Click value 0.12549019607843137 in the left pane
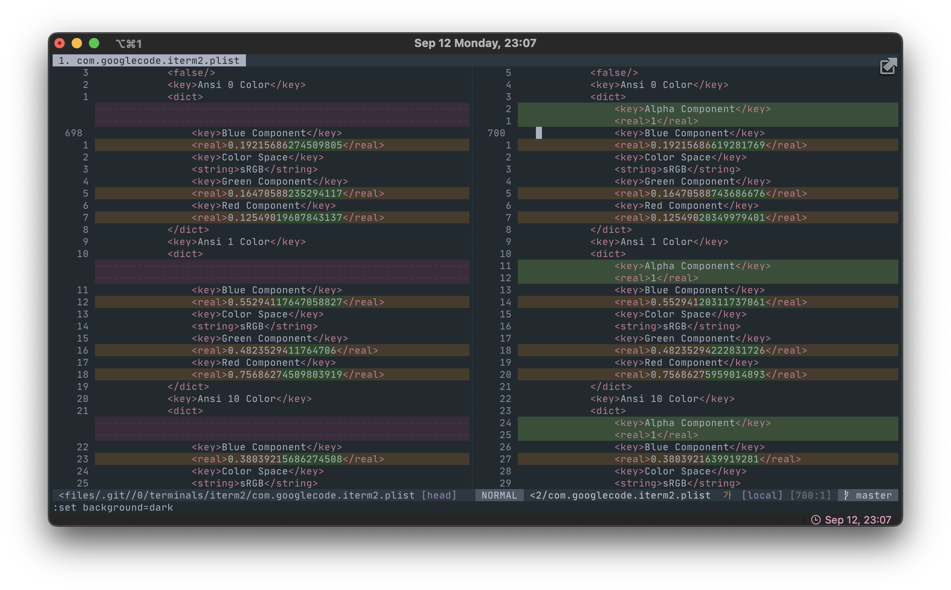This screenshot has width=951, height=590. 285,217
